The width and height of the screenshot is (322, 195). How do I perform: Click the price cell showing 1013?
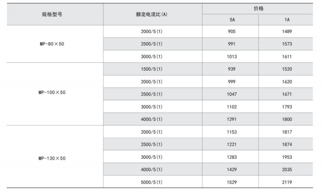tap(232, 56)
